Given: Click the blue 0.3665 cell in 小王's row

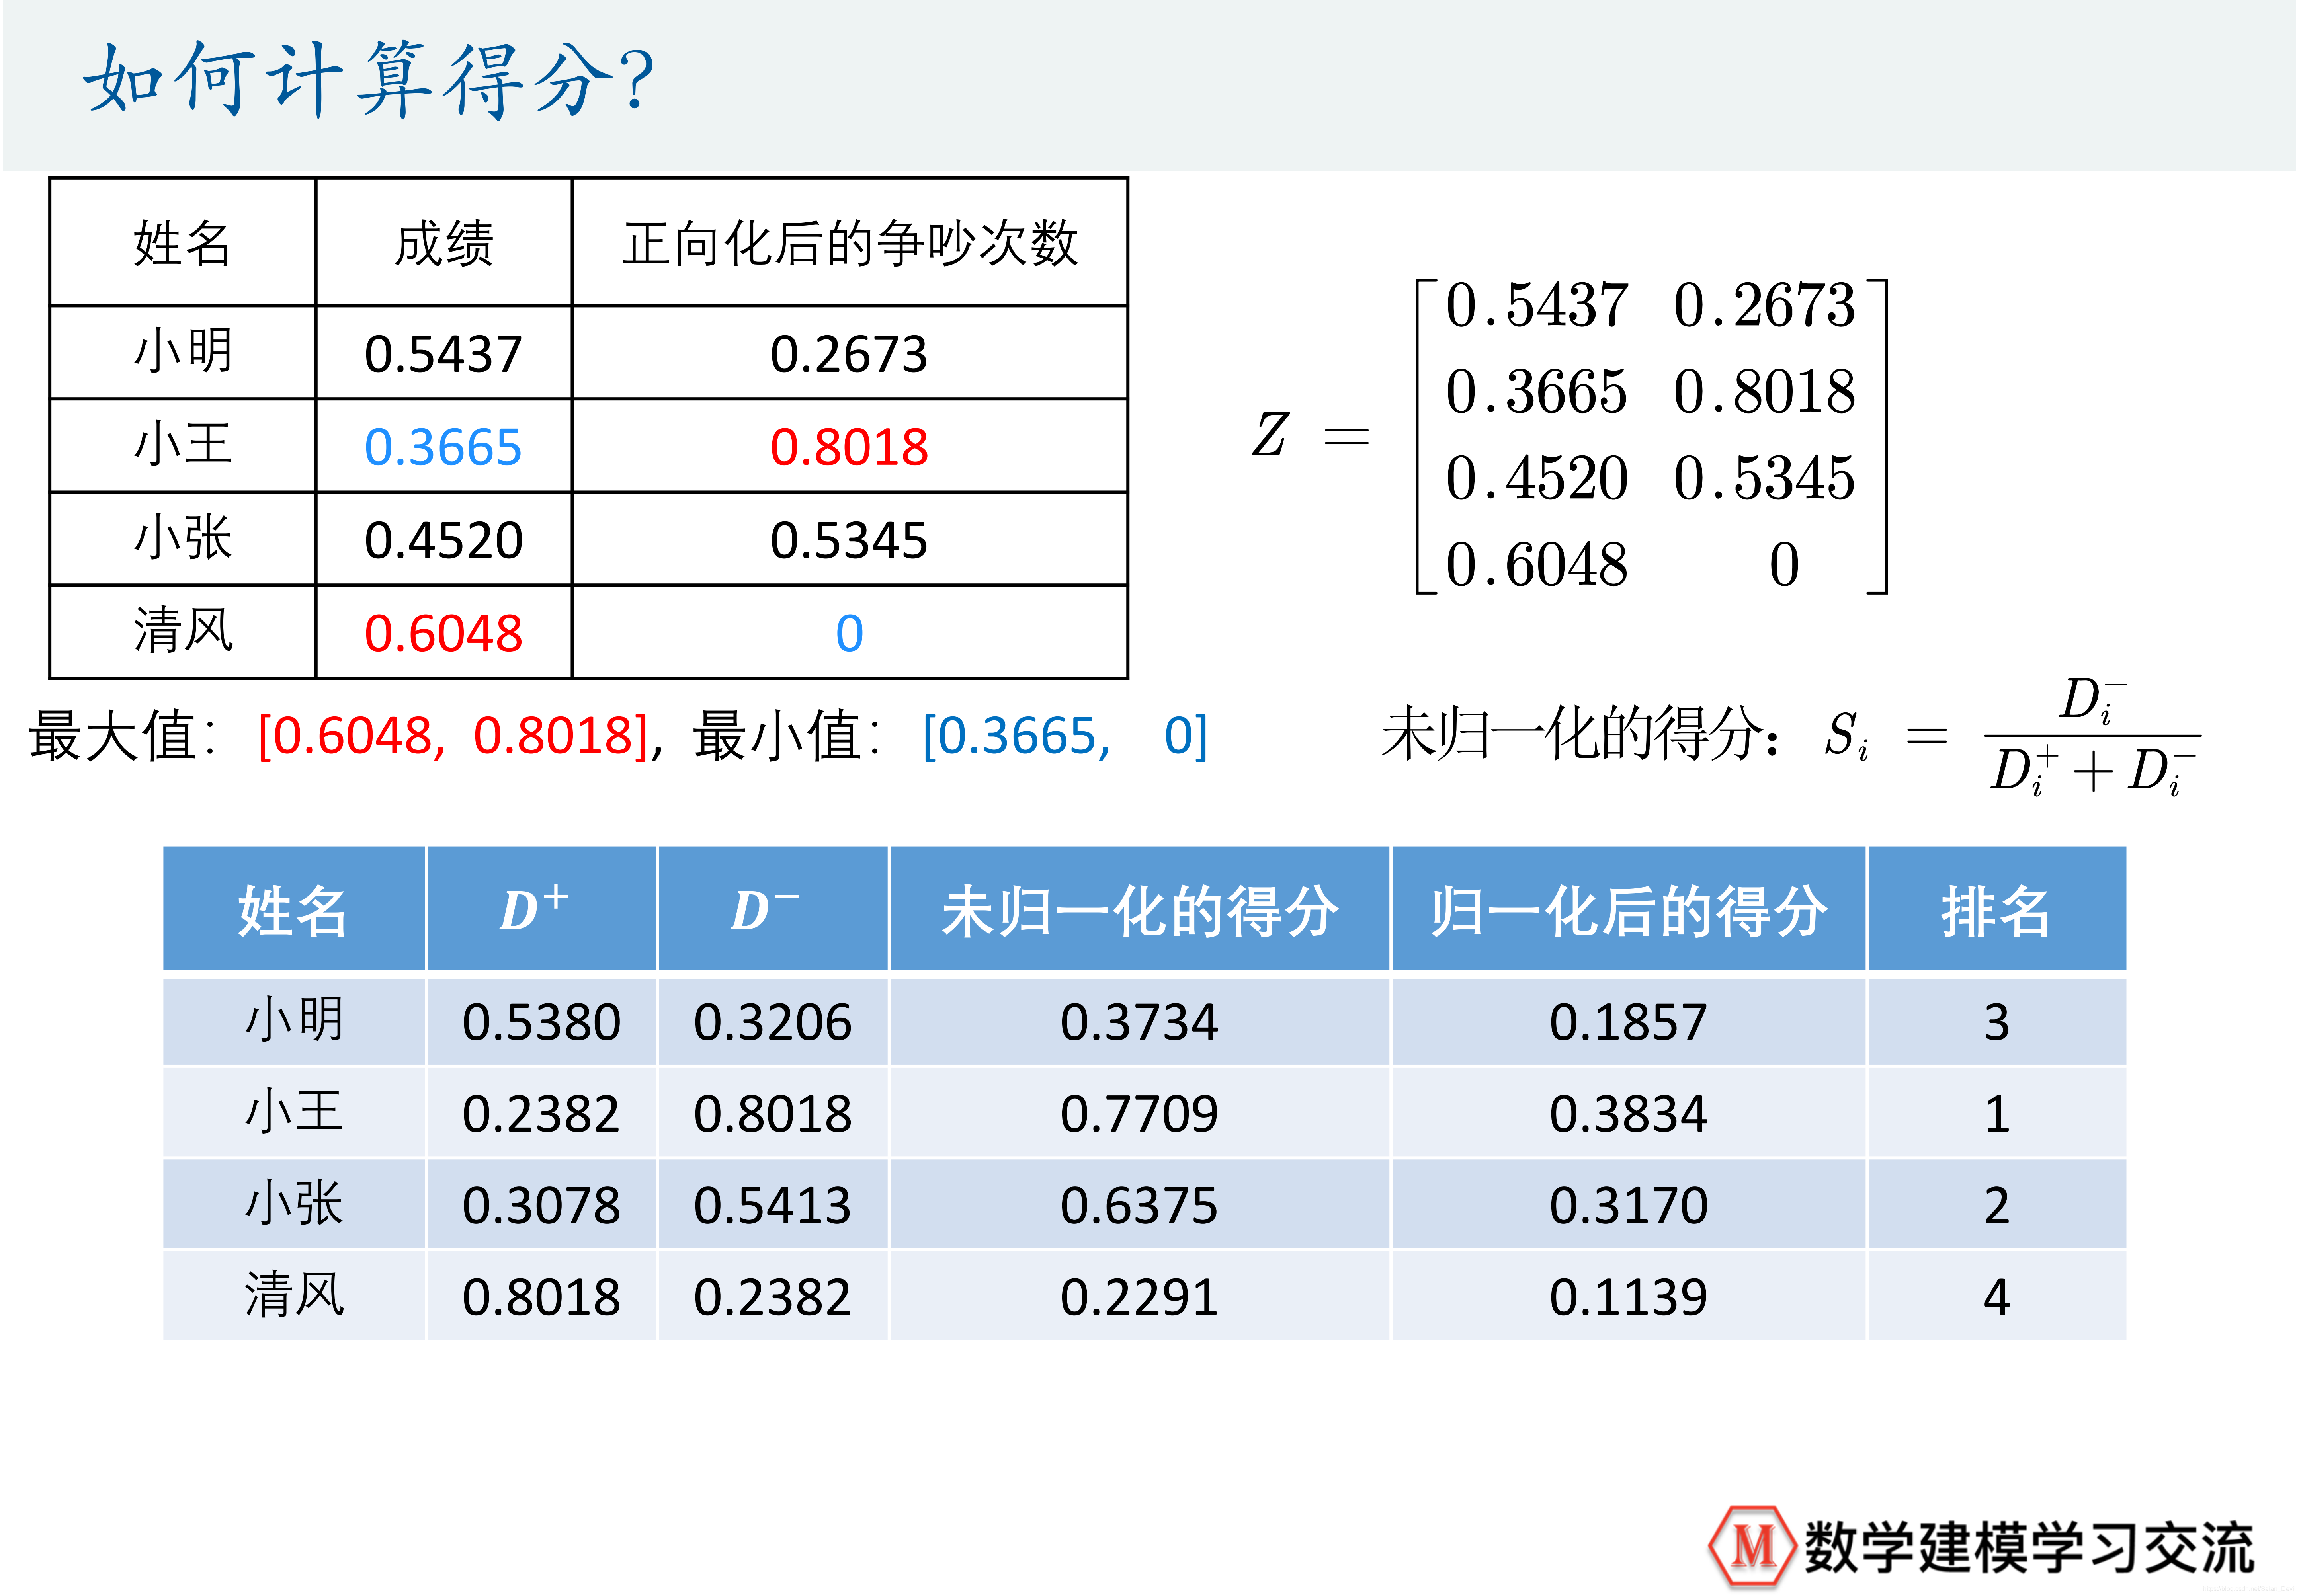Looking at the screenshot, I should point(443,446).
